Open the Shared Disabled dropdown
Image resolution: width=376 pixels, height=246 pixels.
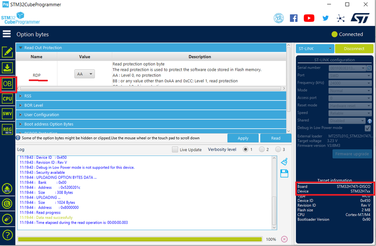(x=347, y=121)
